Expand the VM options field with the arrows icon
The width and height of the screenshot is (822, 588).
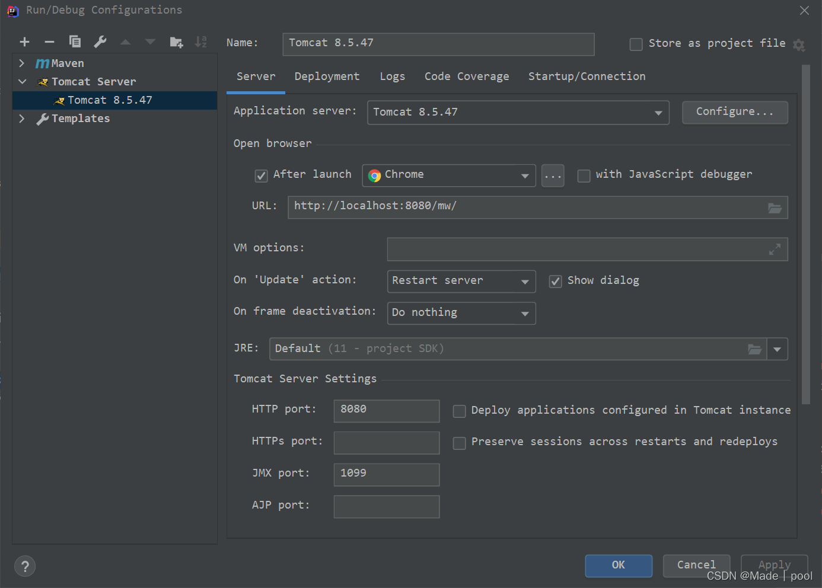tap(775, 250)
